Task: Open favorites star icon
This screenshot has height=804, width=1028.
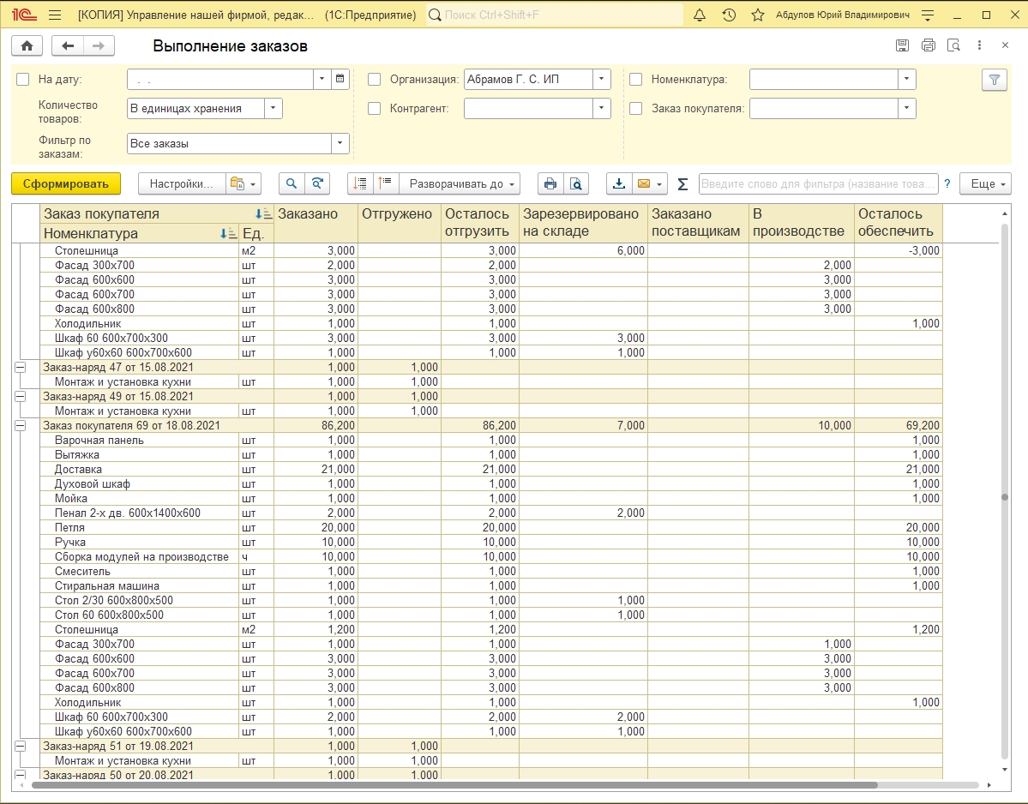Action: point(758,15)
